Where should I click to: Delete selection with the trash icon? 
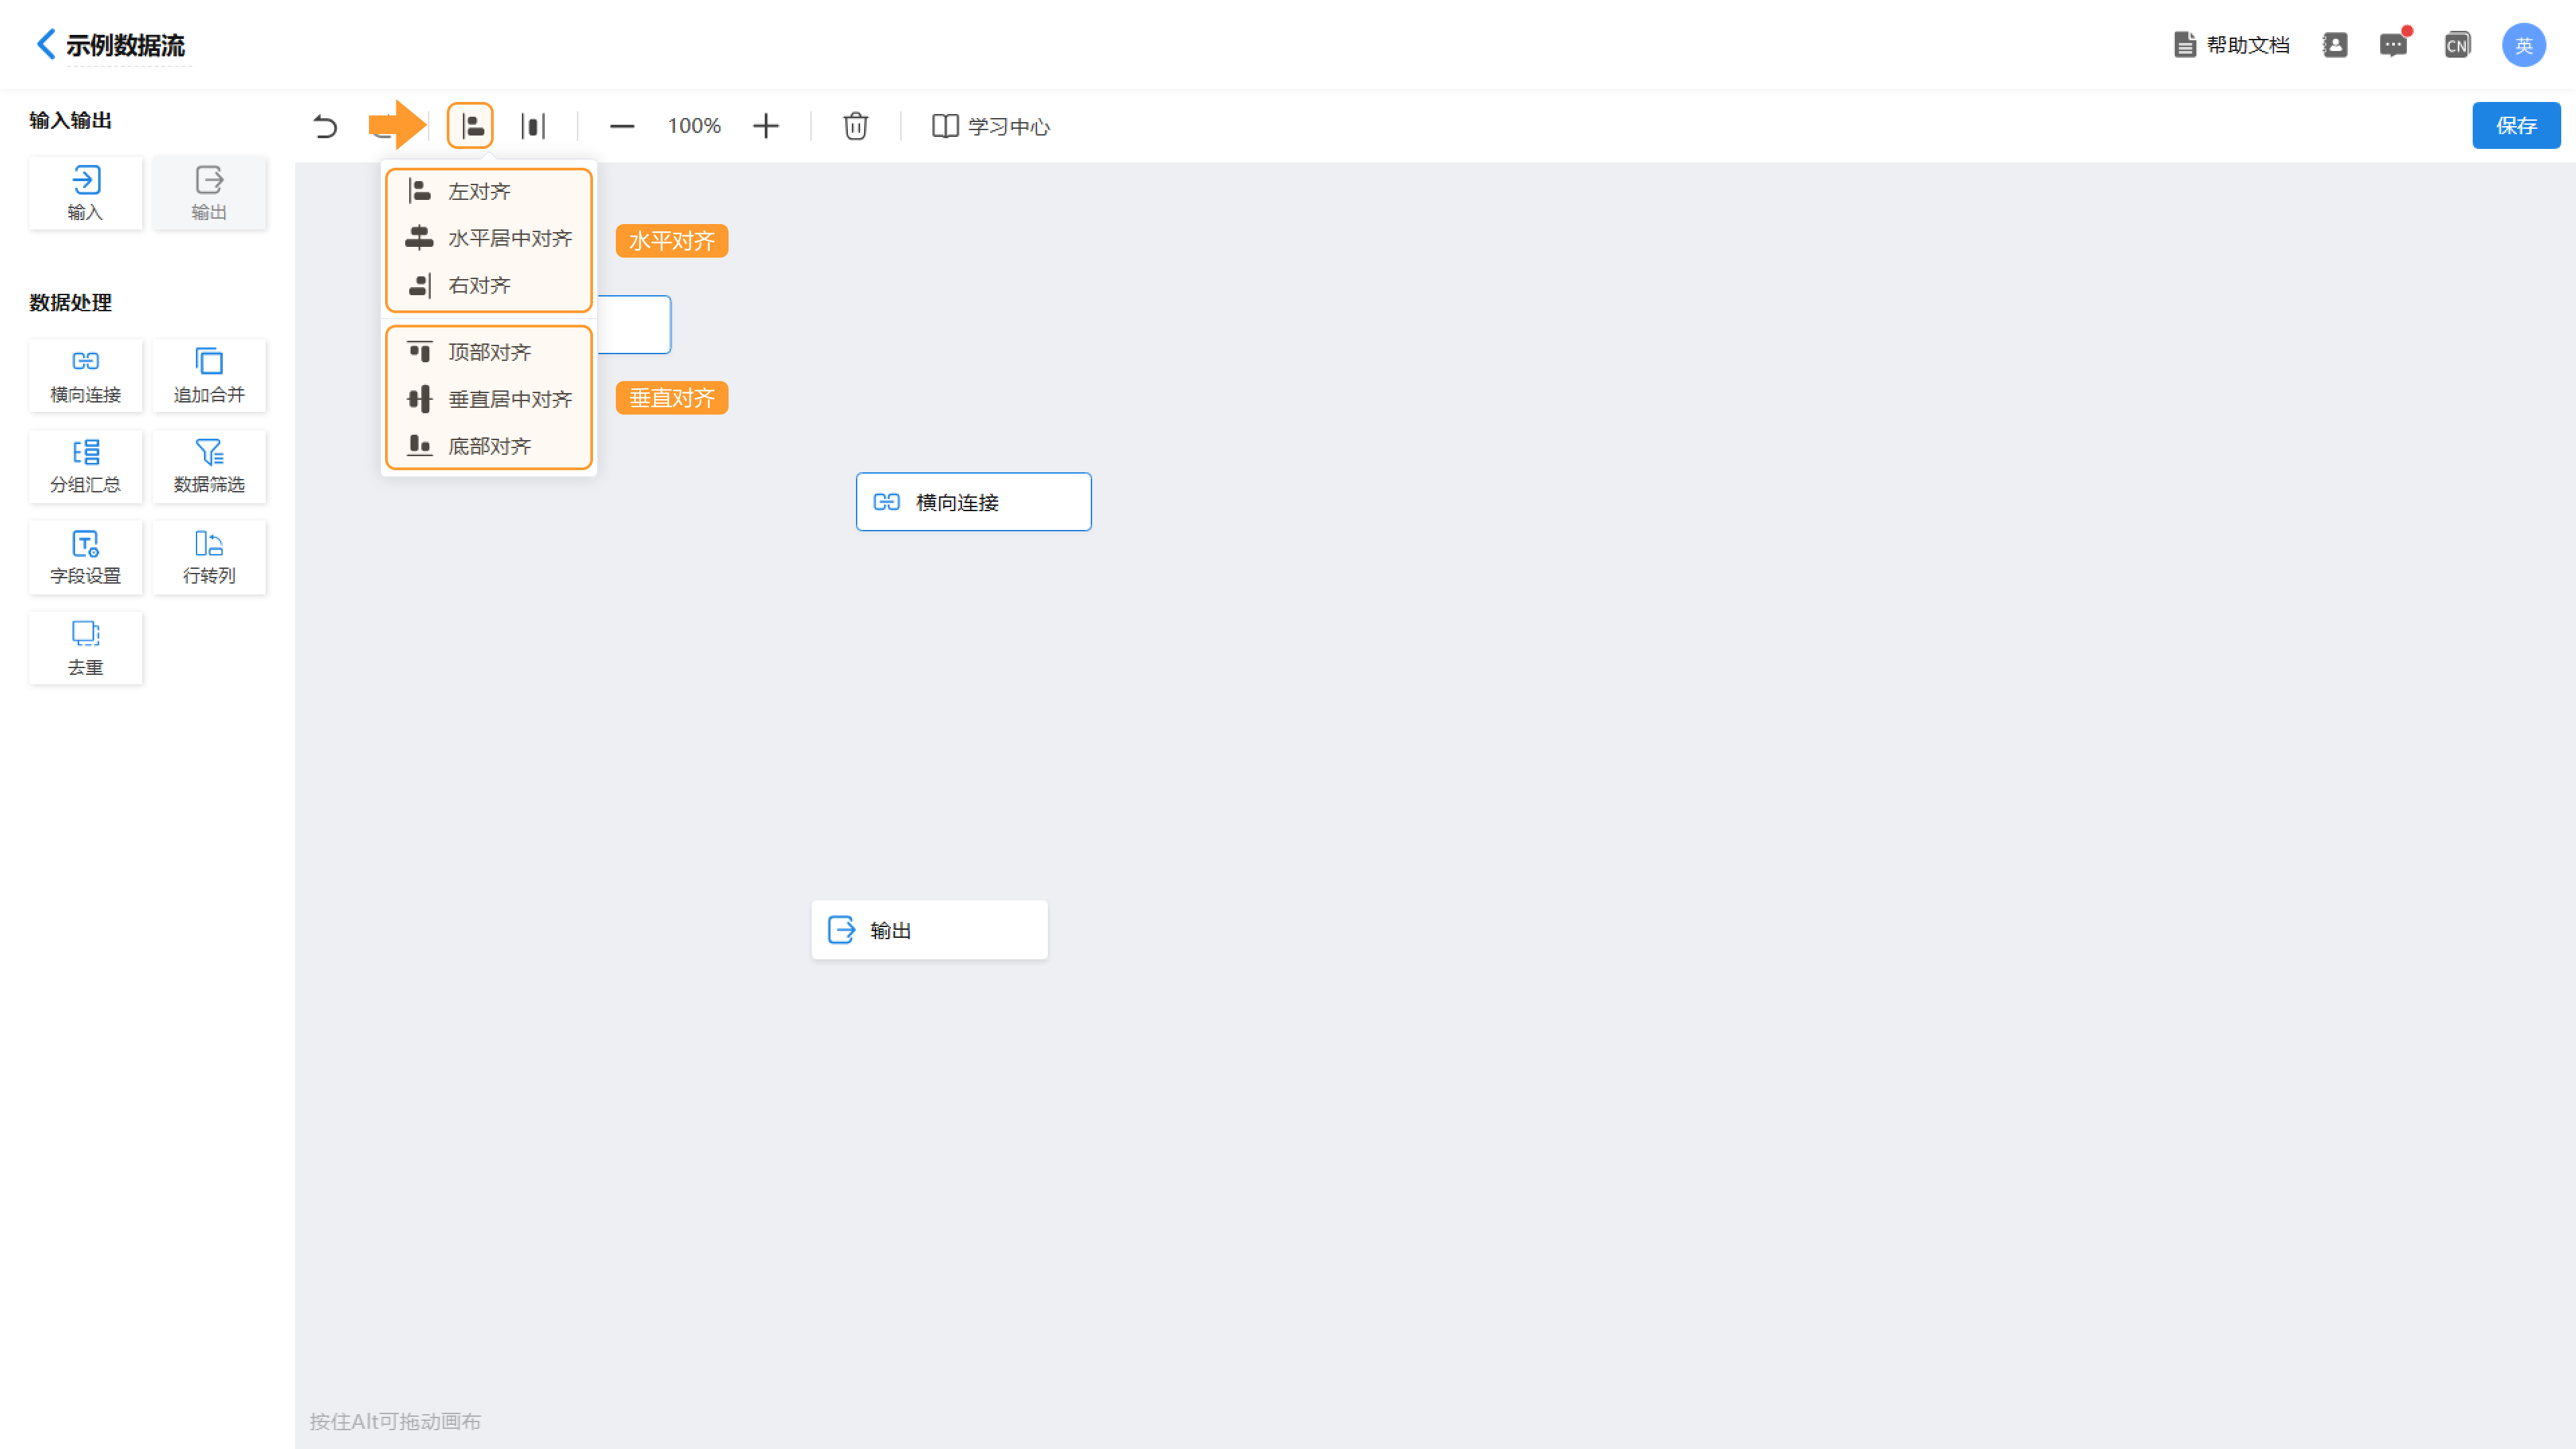[855, 126]
